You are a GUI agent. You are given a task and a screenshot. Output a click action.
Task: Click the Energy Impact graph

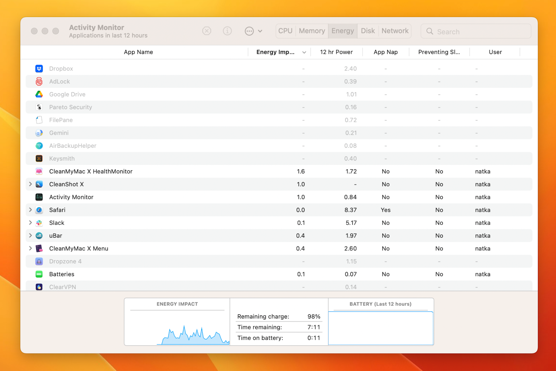point(177,328)
